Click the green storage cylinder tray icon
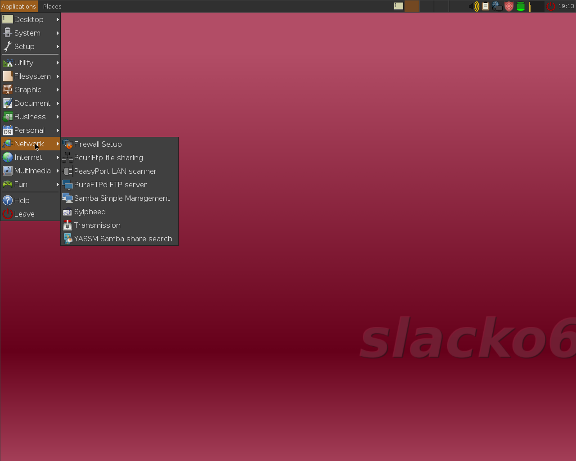Screen dimensions: 576x461 tap(521, 6)
